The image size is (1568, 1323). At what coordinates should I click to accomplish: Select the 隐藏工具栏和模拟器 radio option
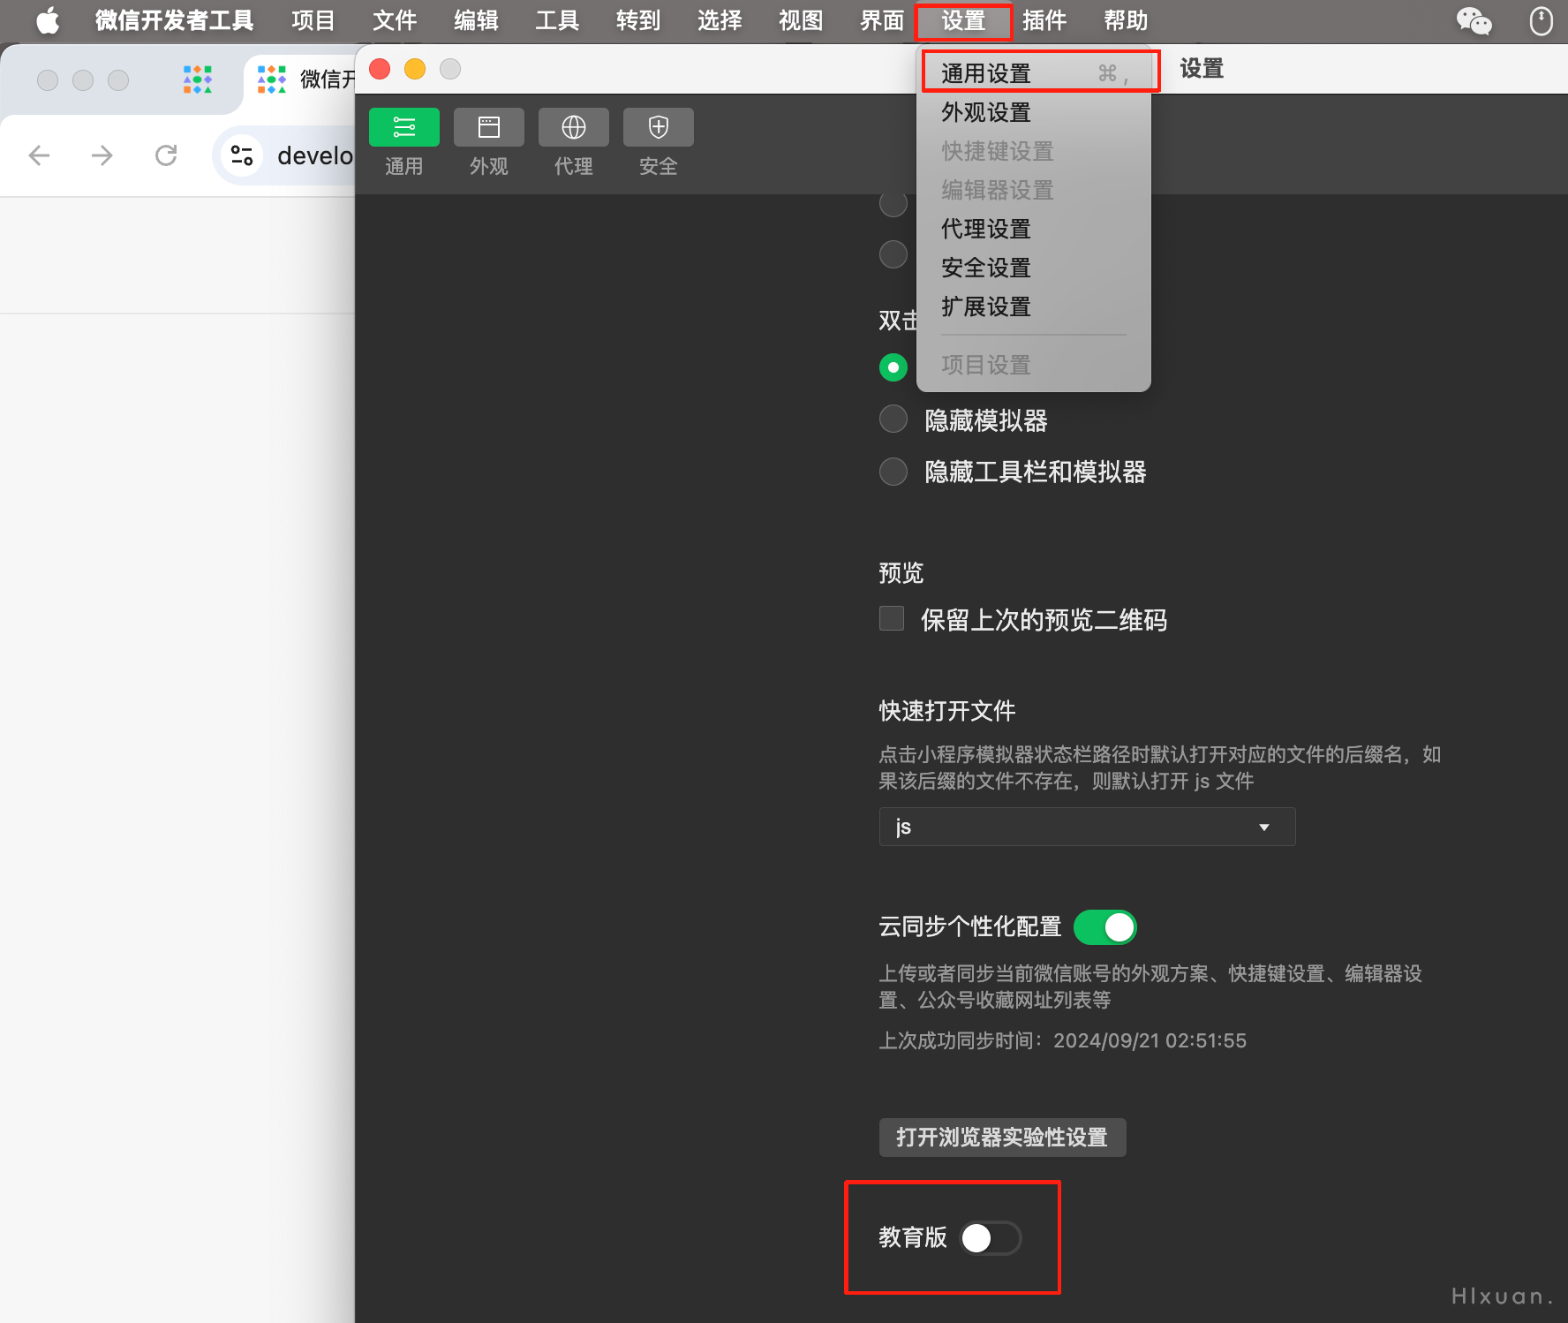(893, 472)
